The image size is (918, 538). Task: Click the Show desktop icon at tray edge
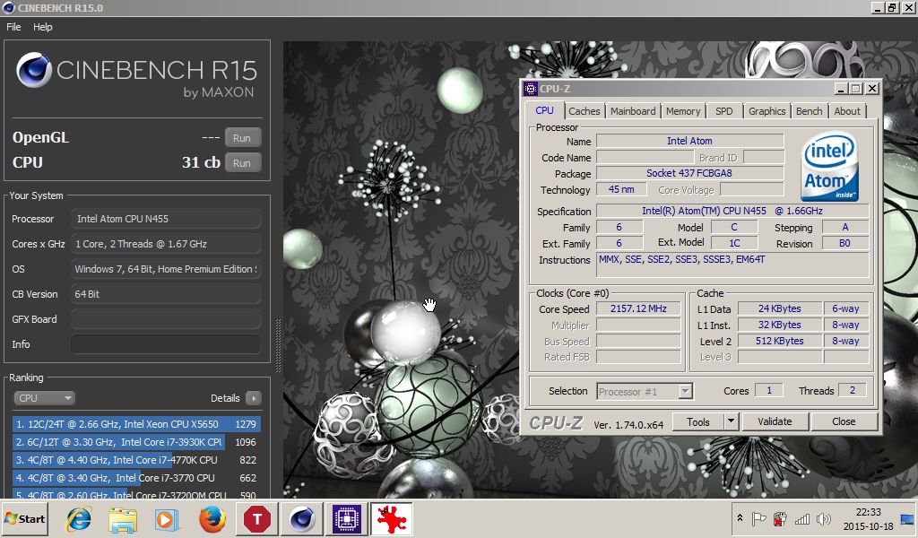[907, 519]
